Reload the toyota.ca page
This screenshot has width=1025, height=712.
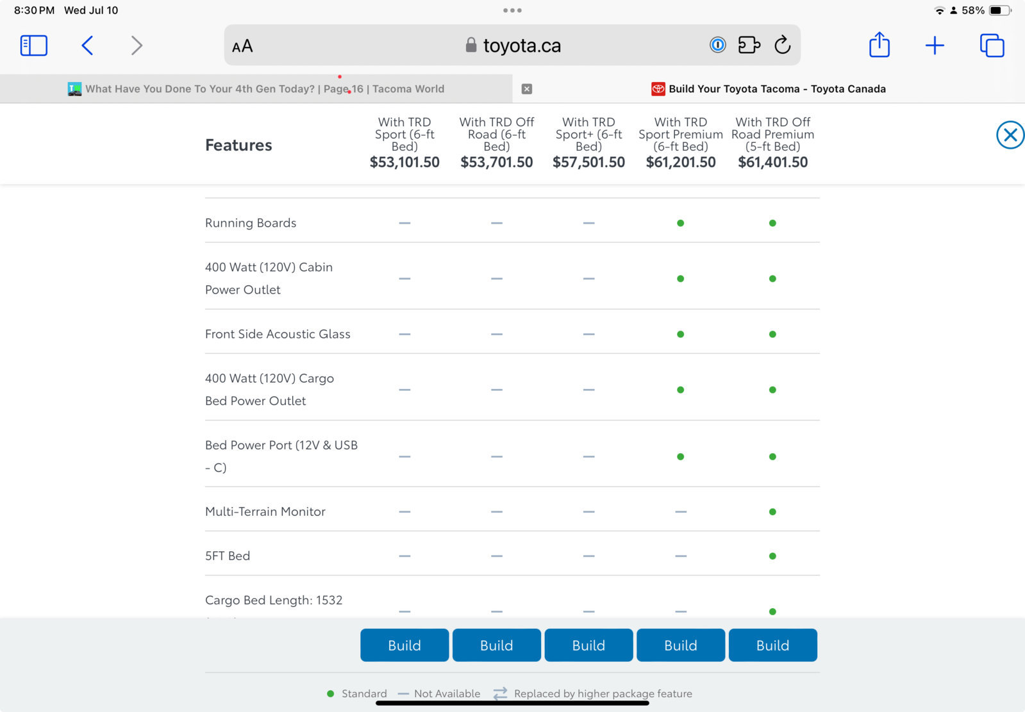(783, 45)
